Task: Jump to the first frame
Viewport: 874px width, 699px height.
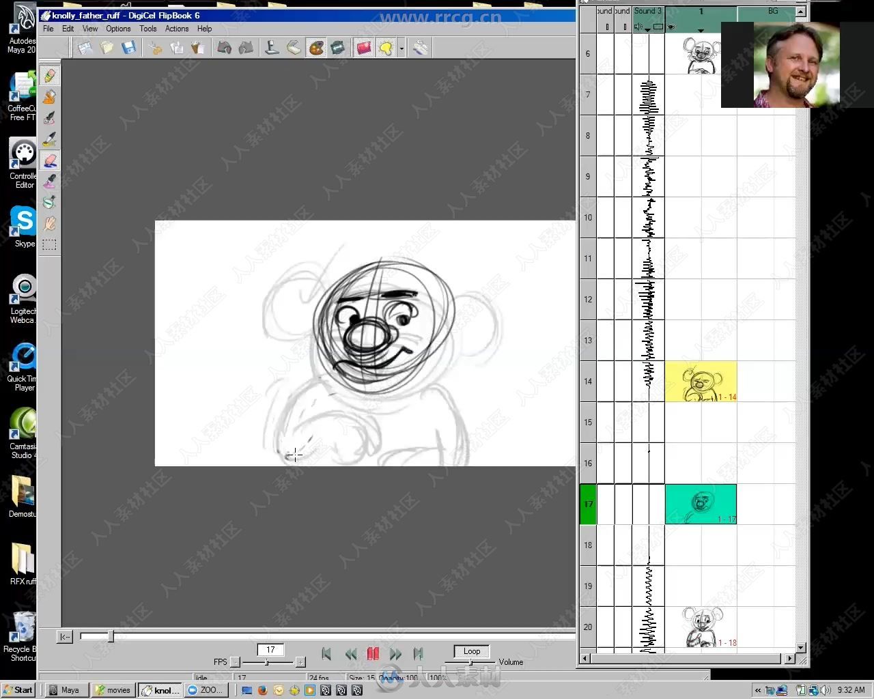Action: [x=326, y=654]
